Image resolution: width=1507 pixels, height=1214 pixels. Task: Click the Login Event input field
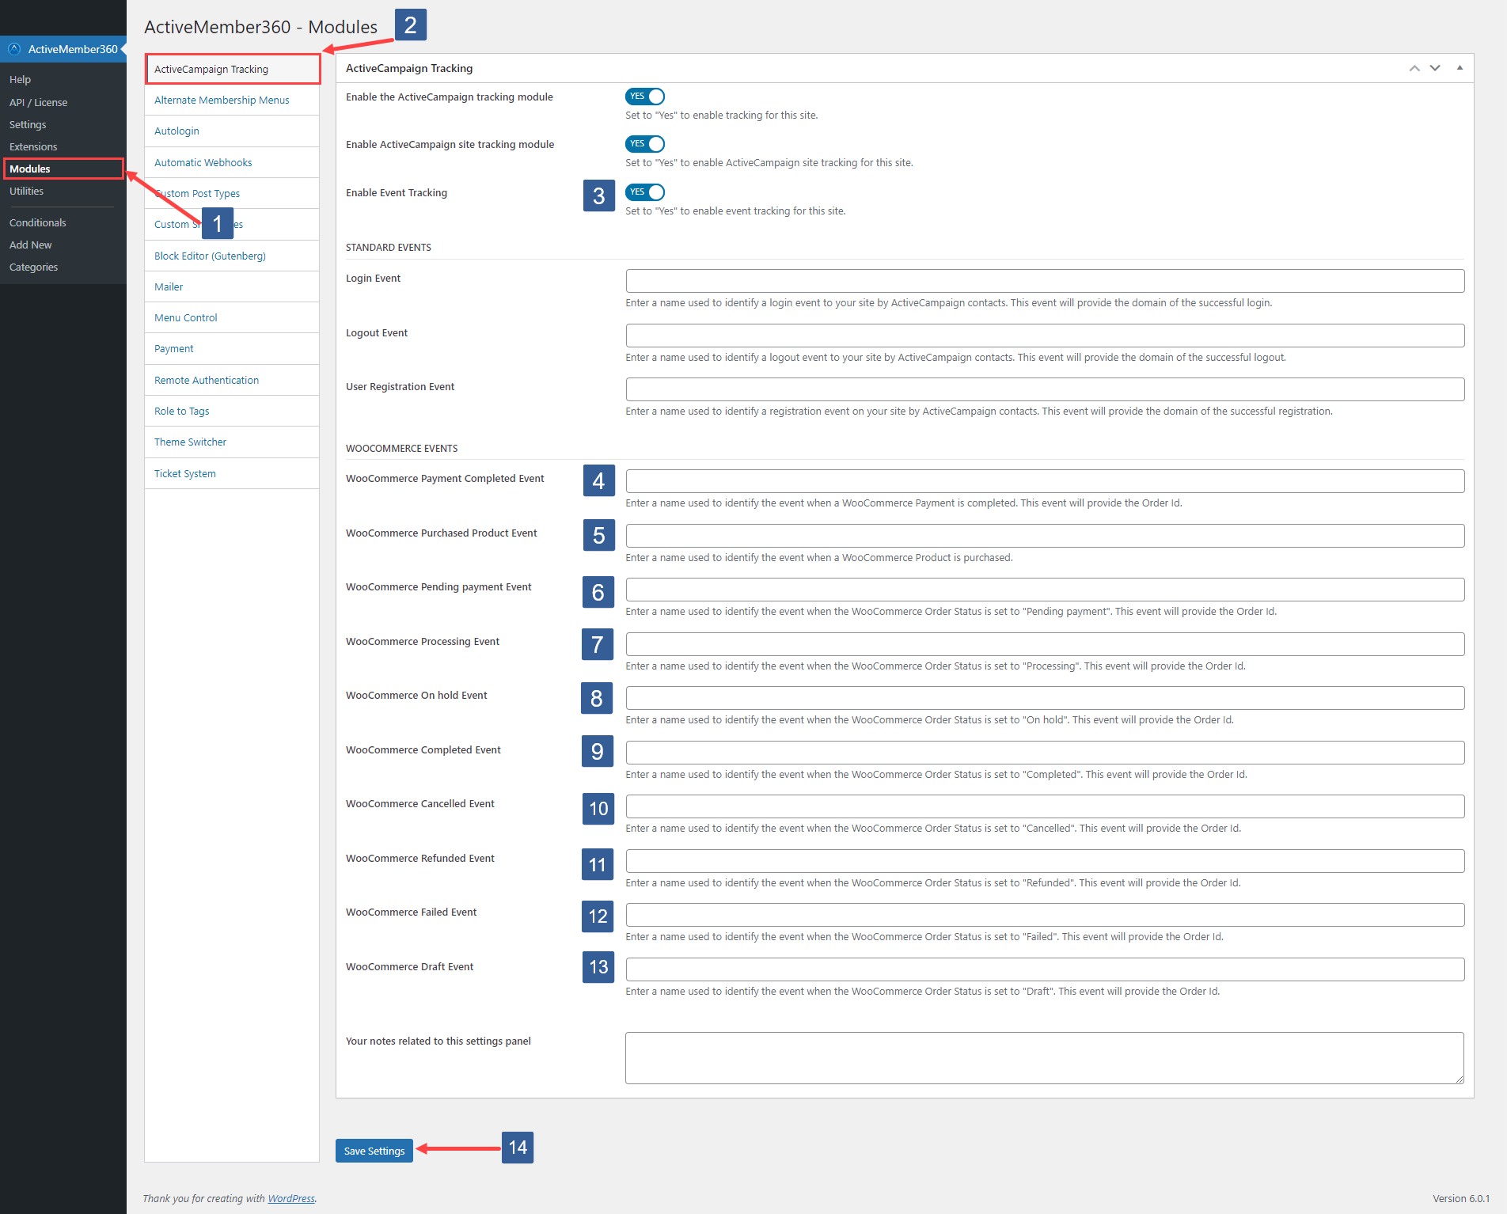pyautogui.click(x=1043, y=280)
